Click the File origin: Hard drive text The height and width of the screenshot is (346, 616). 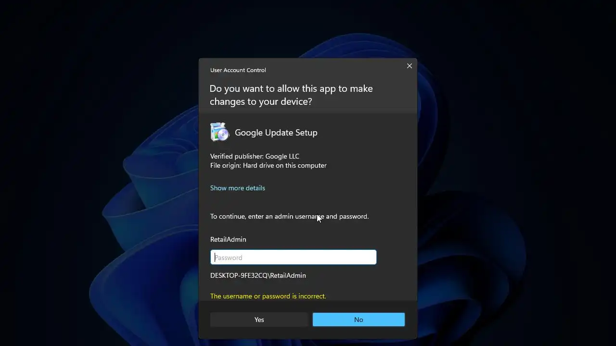(x=269, y=165)
